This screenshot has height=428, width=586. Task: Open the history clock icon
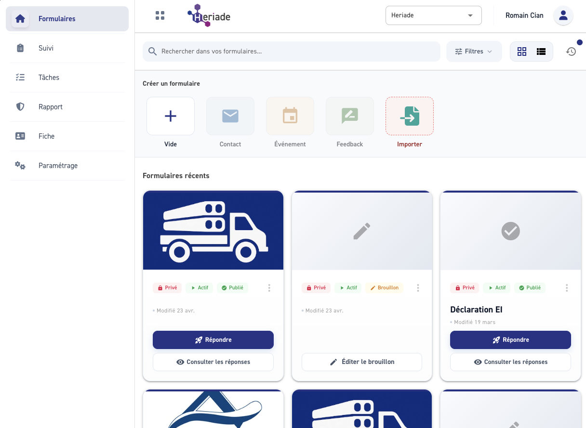pyautogui.click(x=571, y=52)
